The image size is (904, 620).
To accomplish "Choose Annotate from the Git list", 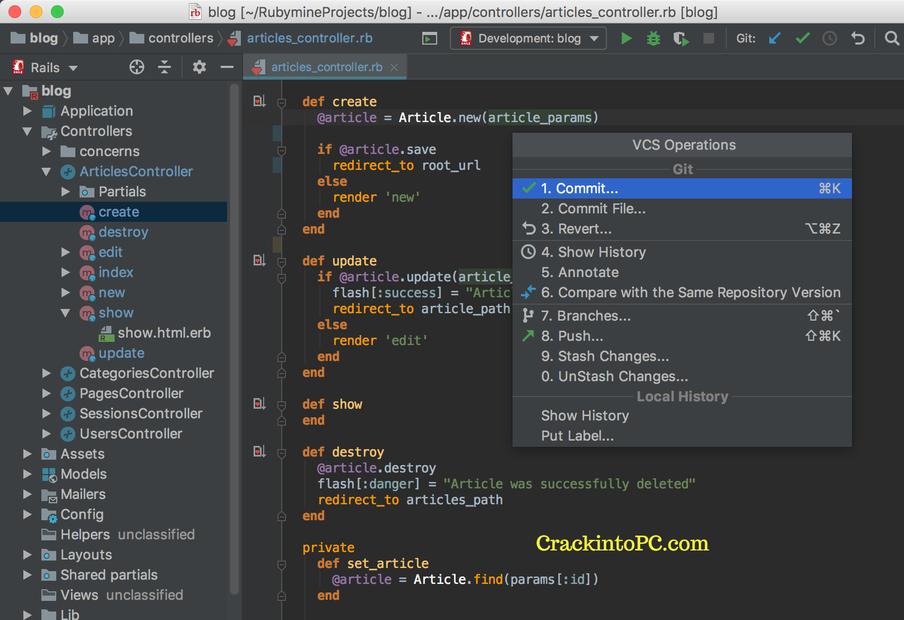I will 682,272.
